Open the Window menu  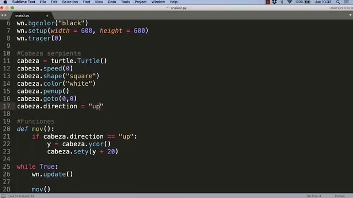point(158,2)
